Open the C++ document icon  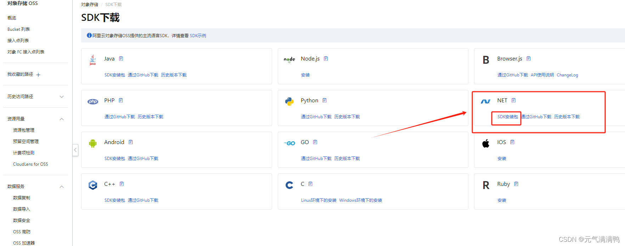122,184
